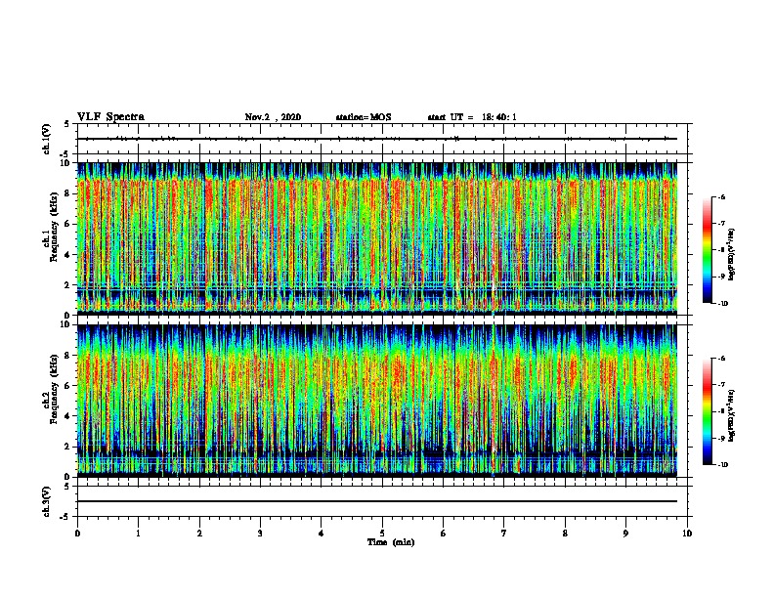The image size is (774, 598).
Task: Click time axis tick label "0"
Action: pos(77,534)
